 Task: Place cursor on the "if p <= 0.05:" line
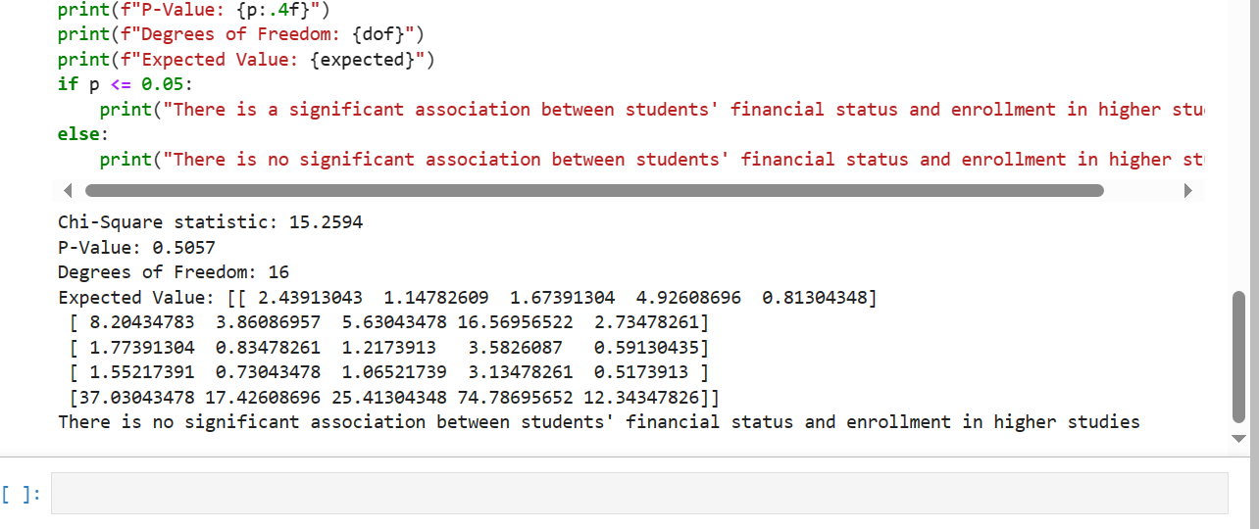click(x=126, y=84)
